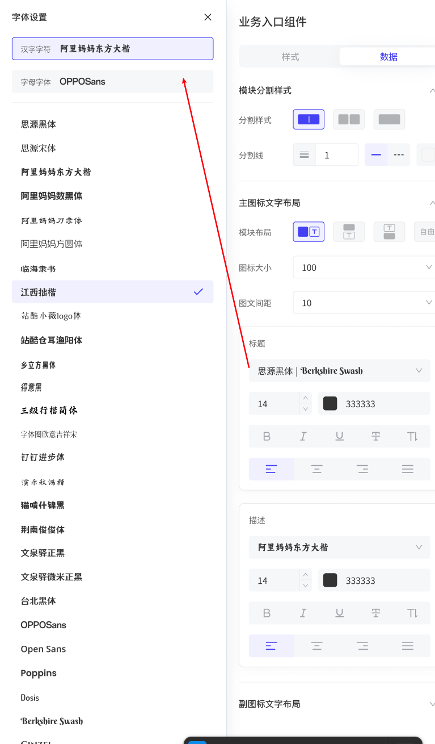Screen dimensions: 435x744
Task: Justify 标题 text
Action: click(x=408, y=469)
